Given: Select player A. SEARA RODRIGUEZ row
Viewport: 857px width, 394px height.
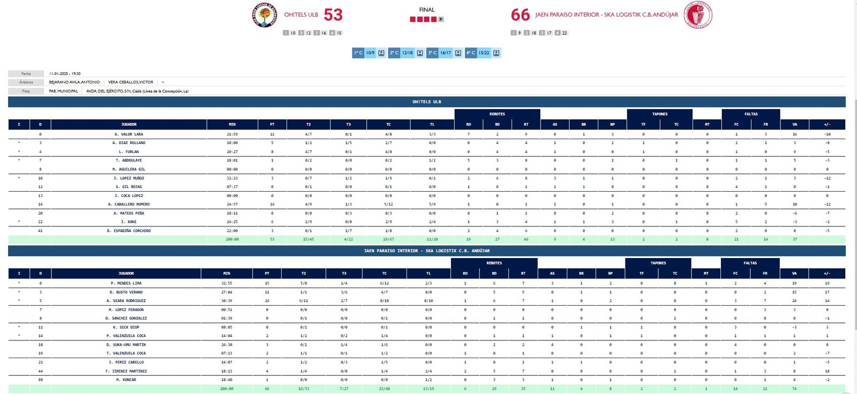Looking at the screenshot, I should click(126, 301).
